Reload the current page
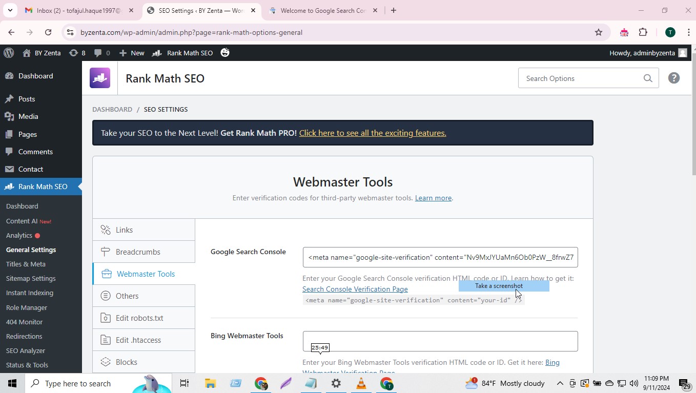This screenshot has width=696, height=393. tap(48, 32)
